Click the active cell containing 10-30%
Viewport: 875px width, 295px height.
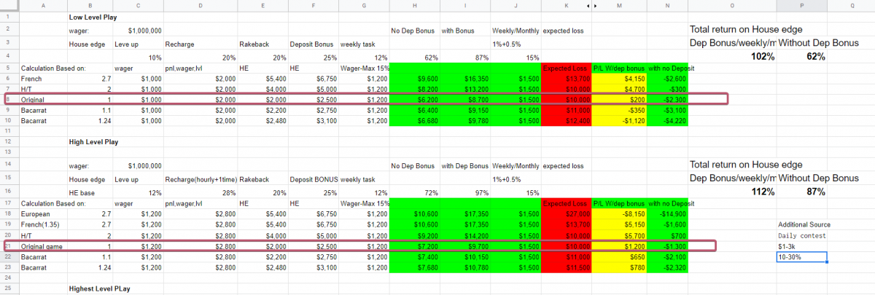801,256
